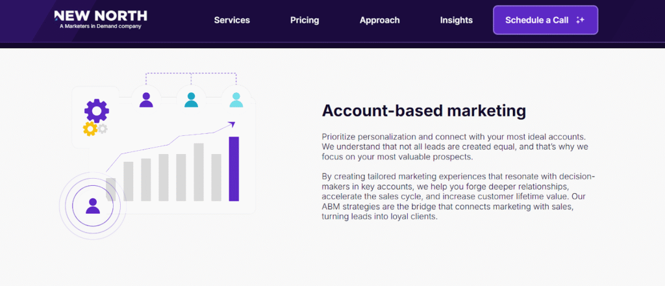Click the sparkle icon in Schedule a Call

[x=581, y=20]
